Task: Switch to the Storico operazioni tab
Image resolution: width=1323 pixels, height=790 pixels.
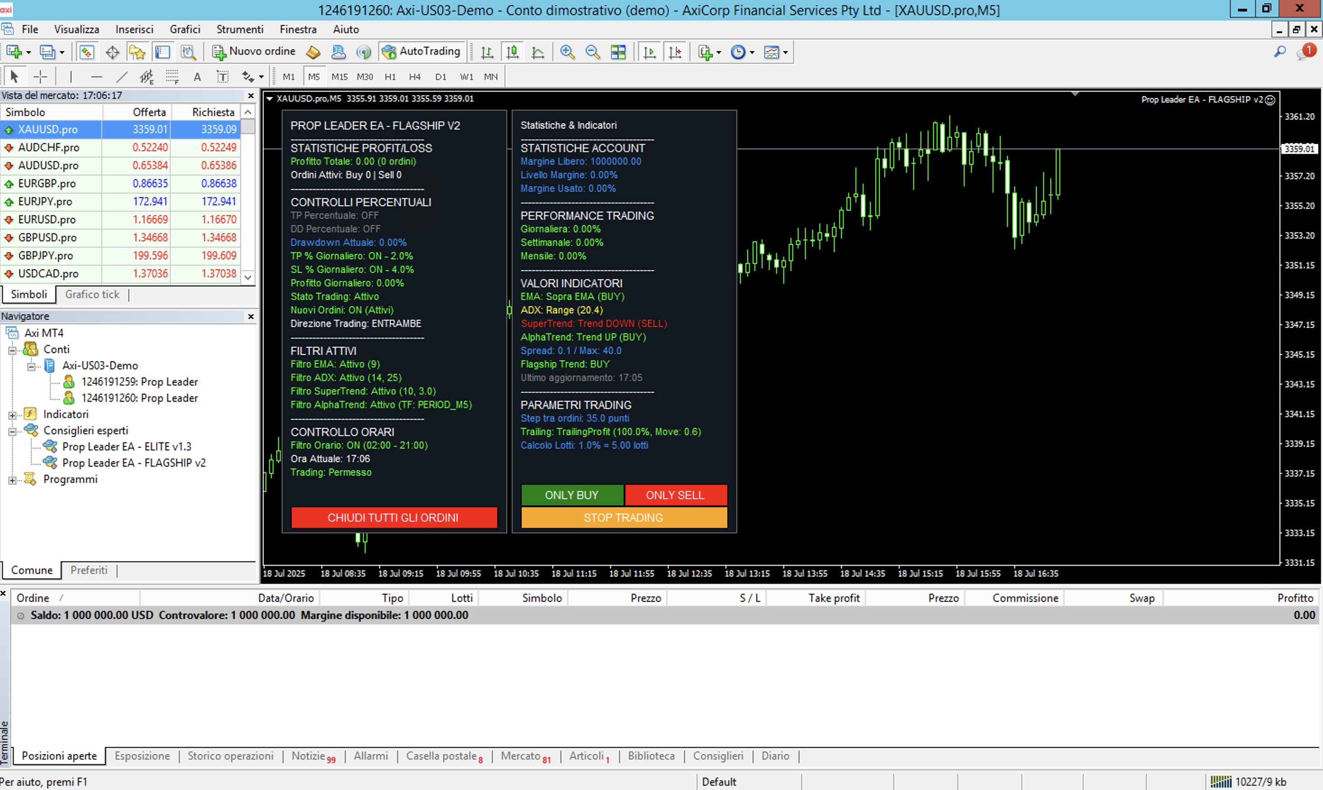Action: coord(230,756)
